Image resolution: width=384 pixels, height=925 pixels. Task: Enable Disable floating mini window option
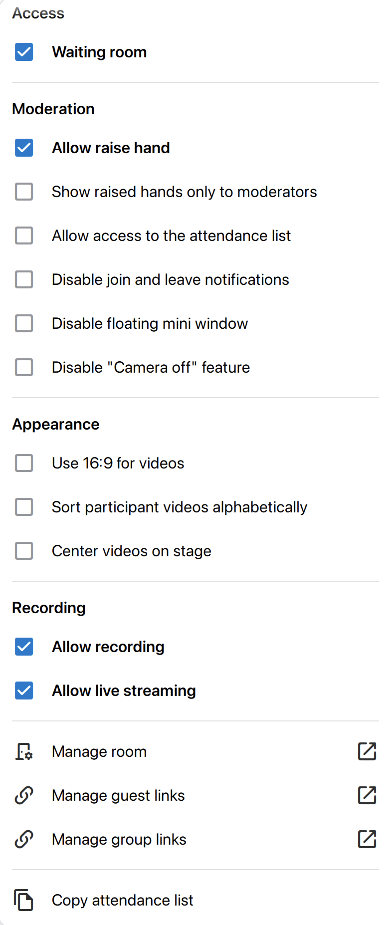pos(24,323)
